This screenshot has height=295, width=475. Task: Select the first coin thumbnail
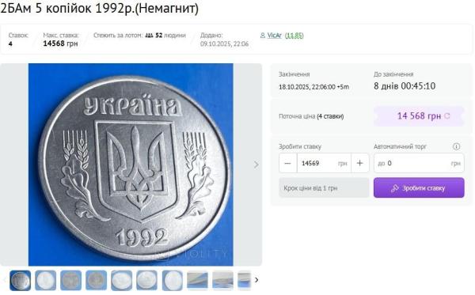[x=21, y=281]
